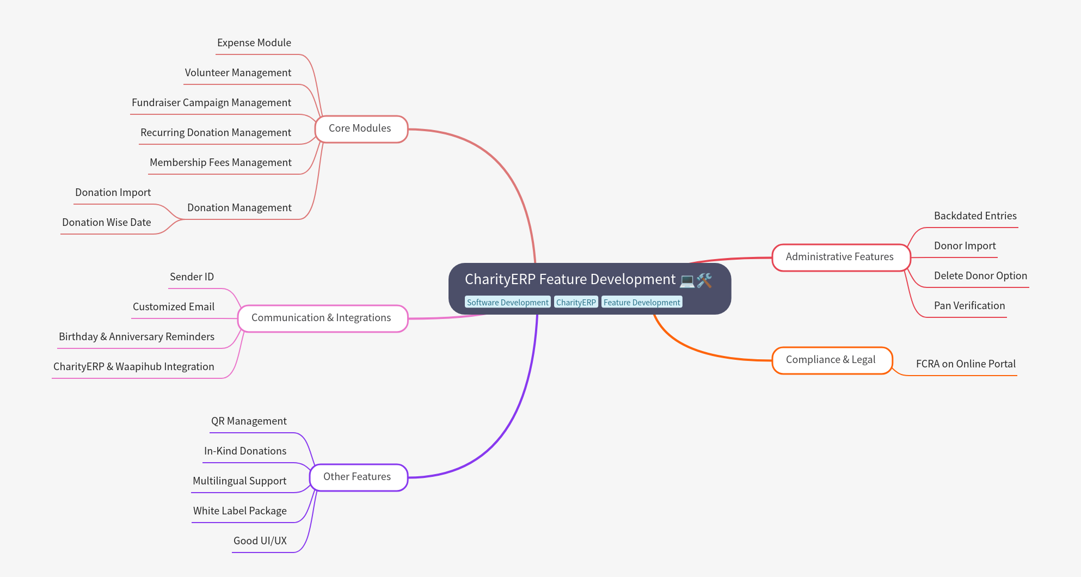Click the Sender ID leaf

tap(192, 277)
